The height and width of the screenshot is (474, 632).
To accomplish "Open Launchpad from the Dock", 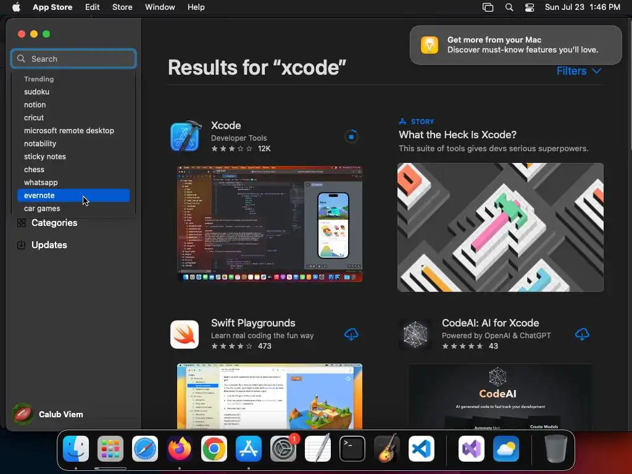I will click(110, 448).
